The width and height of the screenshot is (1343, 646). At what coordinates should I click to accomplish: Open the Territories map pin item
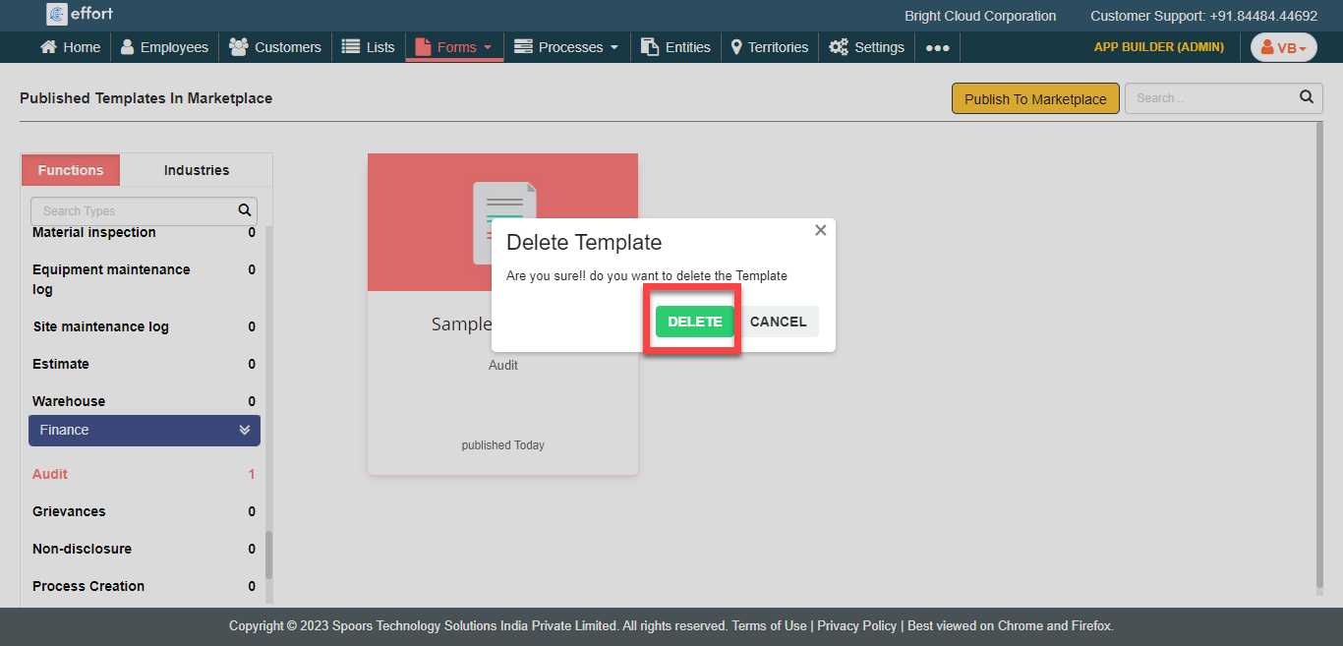coord(769,47)
